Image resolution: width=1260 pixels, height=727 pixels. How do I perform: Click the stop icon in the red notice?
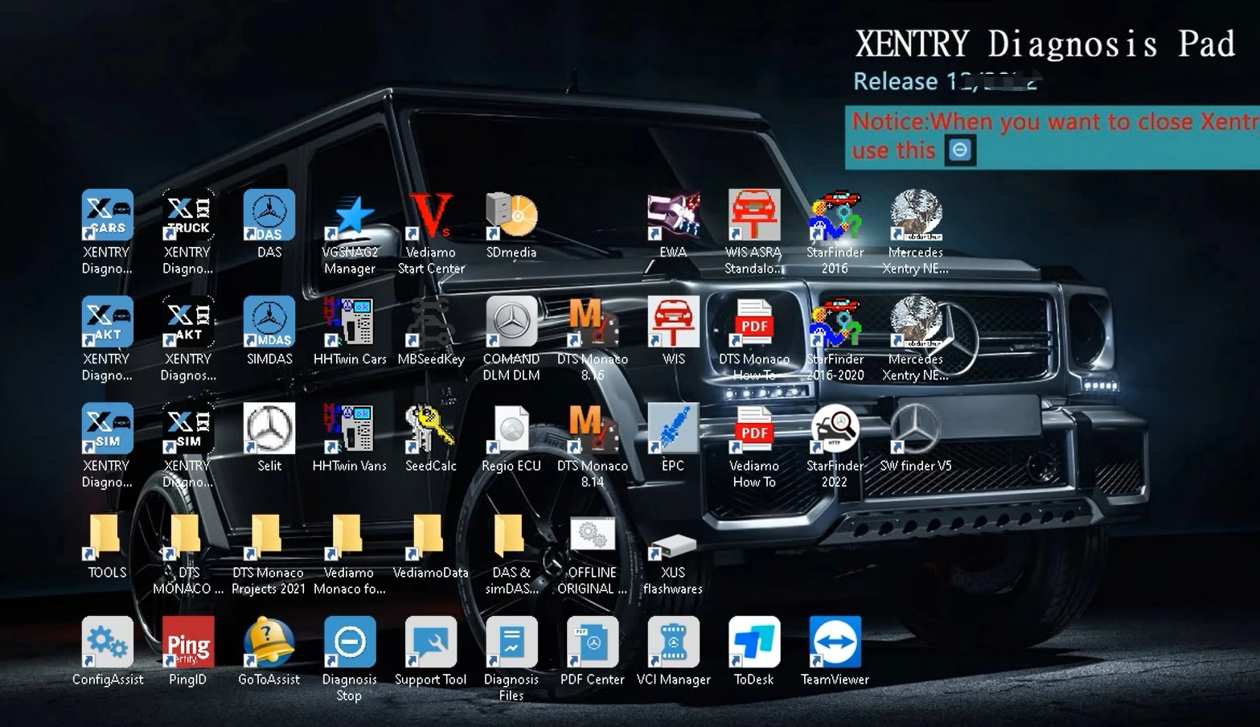click(x=960, y=150)
